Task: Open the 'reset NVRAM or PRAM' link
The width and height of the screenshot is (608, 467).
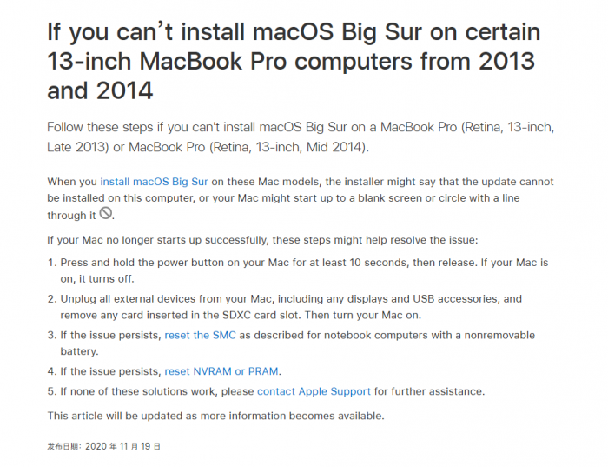Action: [221, 371]
